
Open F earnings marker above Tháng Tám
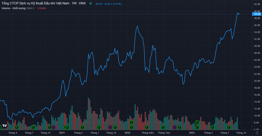(x=163, y=127)
